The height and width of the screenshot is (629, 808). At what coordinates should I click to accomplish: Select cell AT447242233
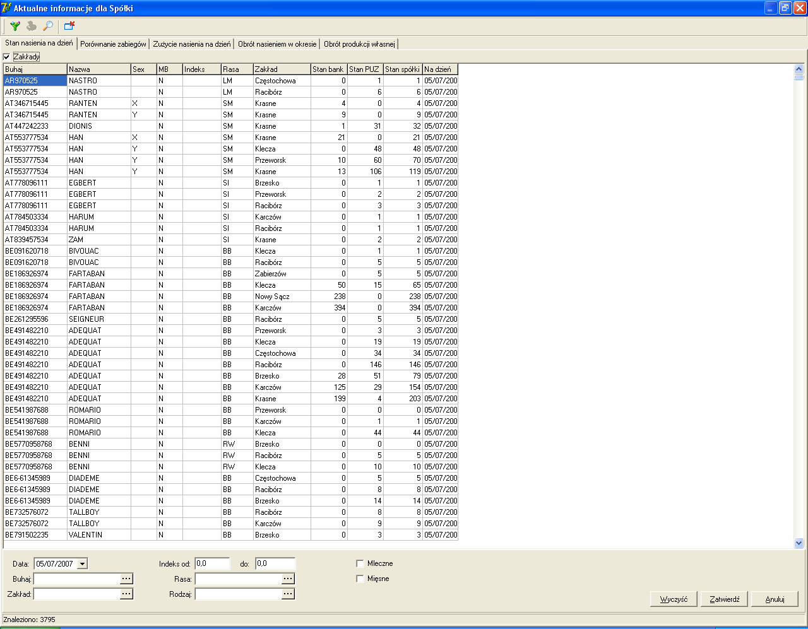[x=35, y=126]
